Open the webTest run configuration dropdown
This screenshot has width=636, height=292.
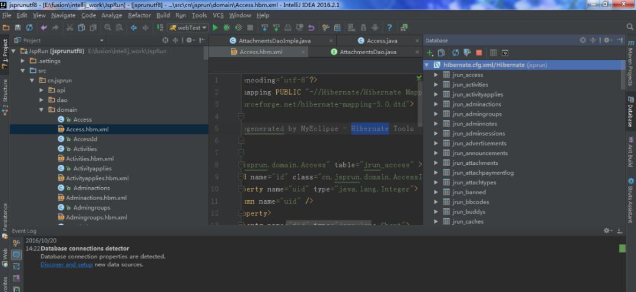188,28
